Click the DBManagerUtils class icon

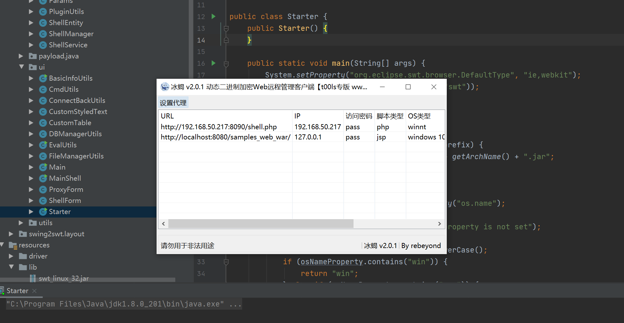(43, 134)
